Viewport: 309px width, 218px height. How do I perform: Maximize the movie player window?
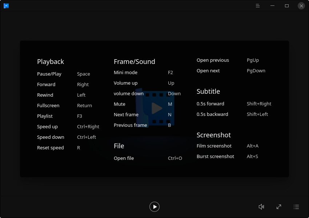pyautogui.click(x=287, y=6)
